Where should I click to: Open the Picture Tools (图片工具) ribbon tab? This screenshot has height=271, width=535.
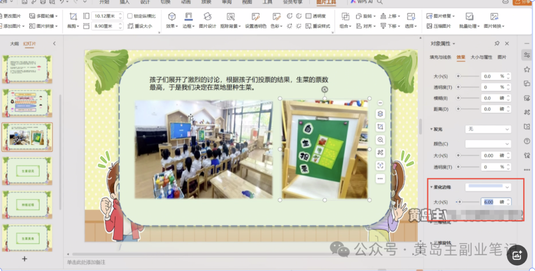(326, 2)
